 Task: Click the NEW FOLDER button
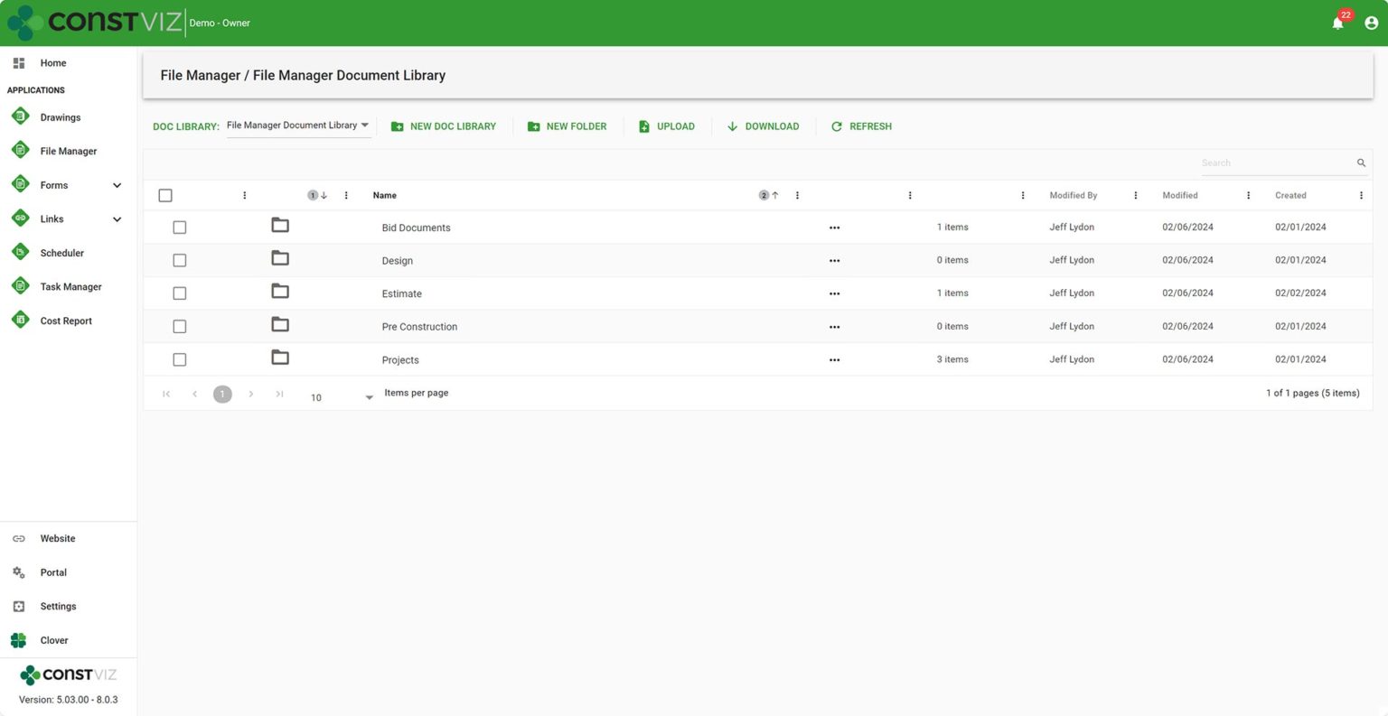click(567, 126)
